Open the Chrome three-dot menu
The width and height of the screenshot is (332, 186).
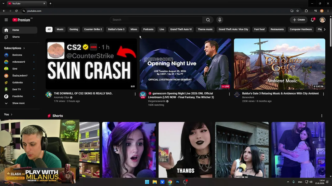point(328,11)
